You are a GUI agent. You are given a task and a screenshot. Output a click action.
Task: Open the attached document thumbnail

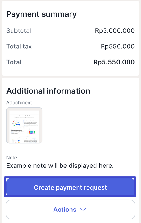[24, 125]
